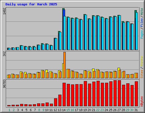Click day label 27 on x-axis

(x=119, y=110)
